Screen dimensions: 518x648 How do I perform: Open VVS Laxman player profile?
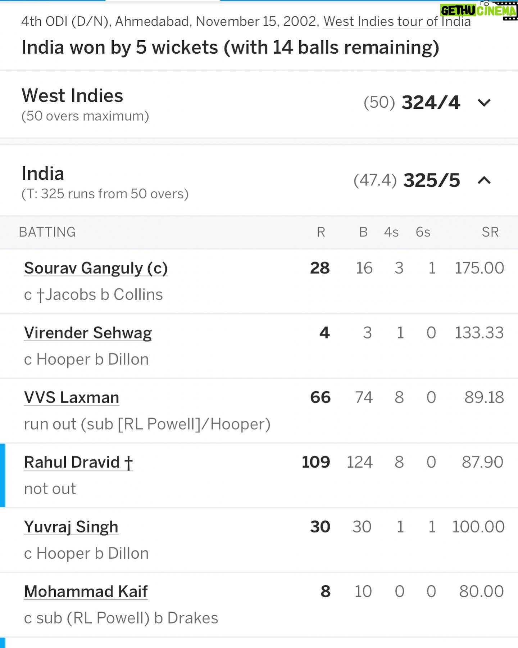pos(71,397)
